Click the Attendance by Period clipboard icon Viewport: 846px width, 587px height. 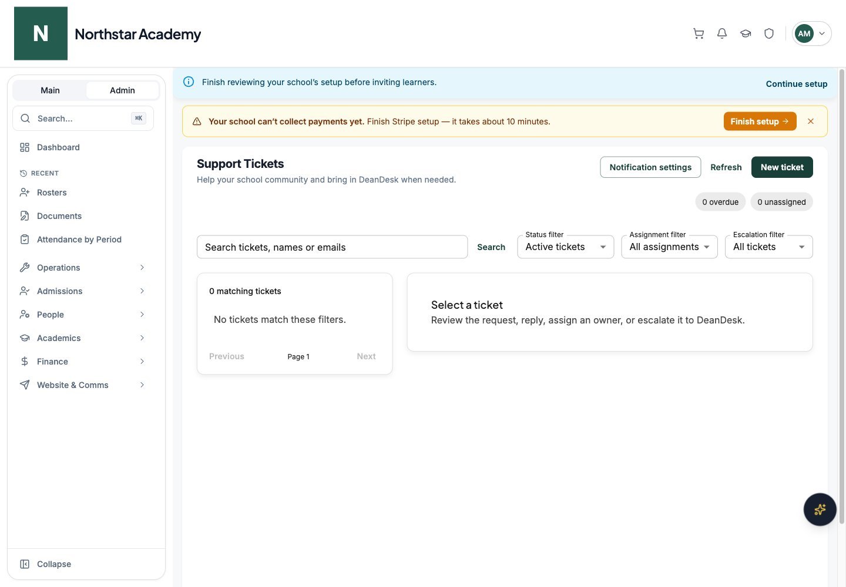[25, 239]
